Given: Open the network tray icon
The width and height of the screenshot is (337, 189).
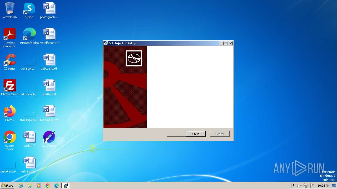Looking at the screenshot, I should [x=306, y=186].
